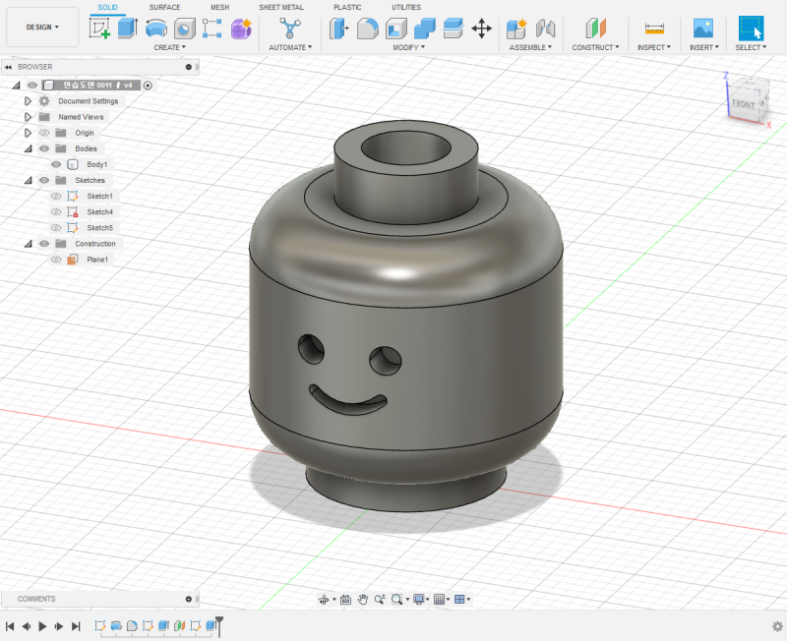787x641 pixels.
Task: Open the MODIFY menu
Action: tap(408, 47)
